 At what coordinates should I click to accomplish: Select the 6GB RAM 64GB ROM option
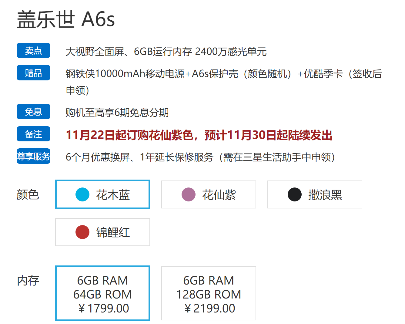[x=102, y=293]
